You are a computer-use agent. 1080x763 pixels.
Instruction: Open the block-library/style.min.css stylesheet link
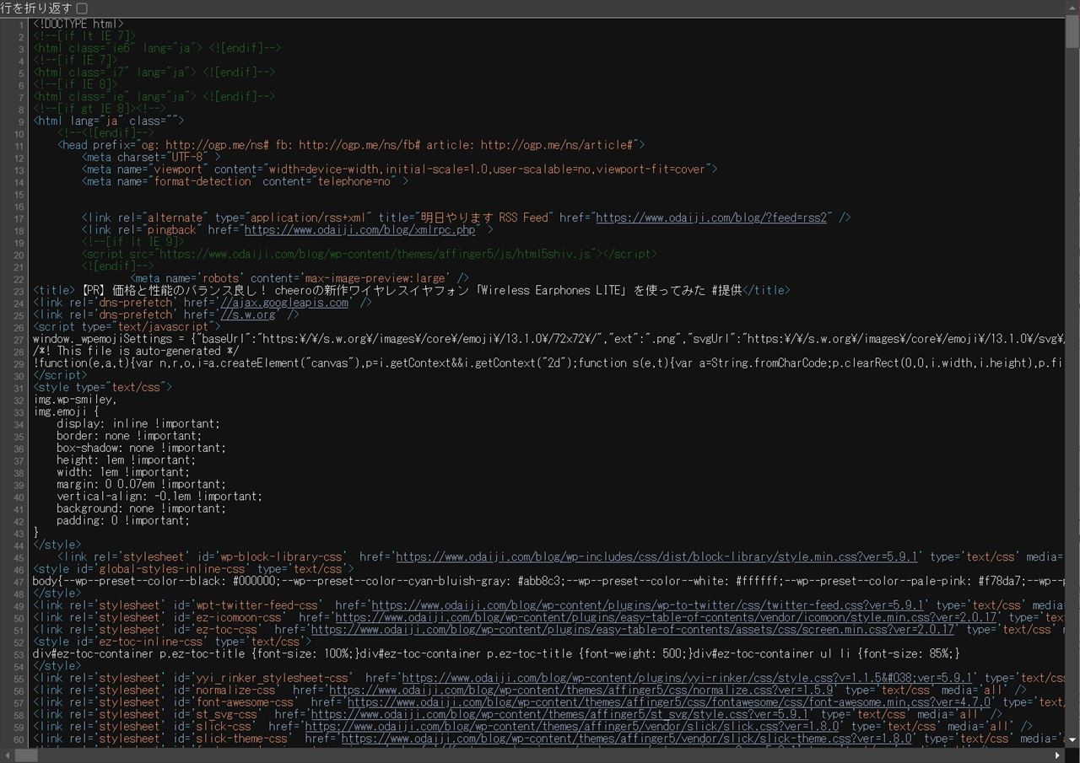(x=658, y=556)
